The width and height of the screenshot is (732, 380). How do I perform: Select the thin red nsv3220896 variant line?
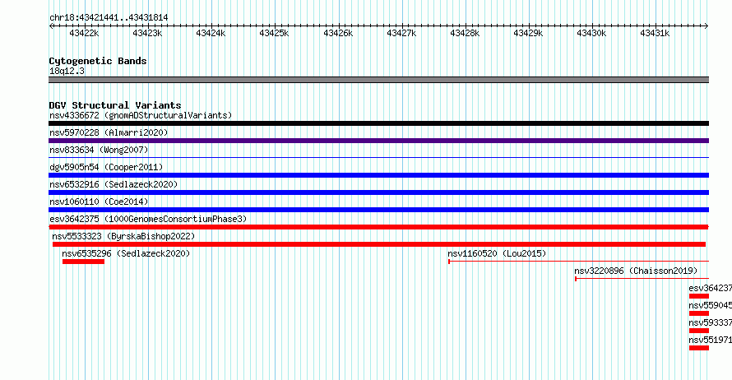(x=642, y=279)
